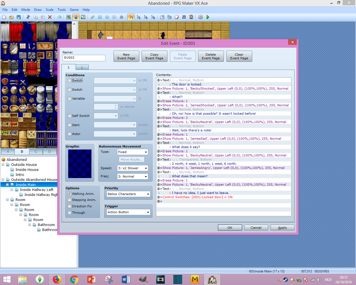Image resolution: width=356 pixels, height=285 pixels.
Task: Open Word from the taskbar
Action: click(126, 279)
